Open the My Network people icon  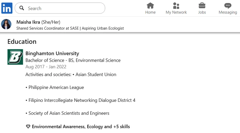[x=176, y=6]
